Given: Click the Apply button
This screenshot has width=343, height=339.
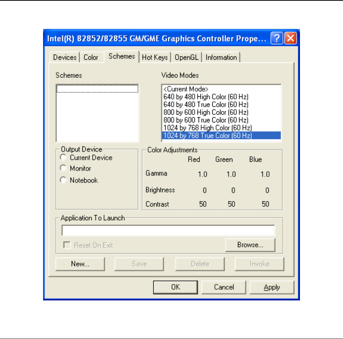Looking at the screenshot, I should (x=272, y=287).
